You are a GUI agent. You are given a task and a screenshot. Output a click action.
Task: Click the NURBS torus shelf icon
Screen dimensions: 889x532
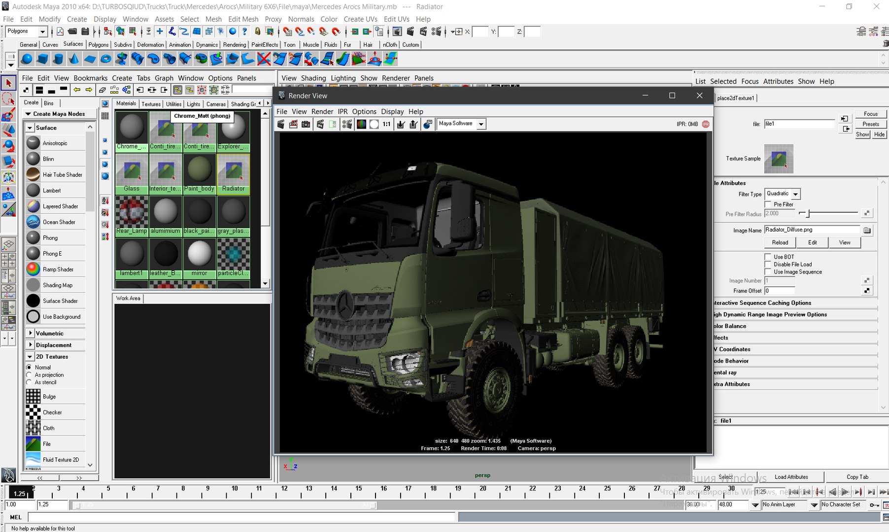tap(106, 59)
